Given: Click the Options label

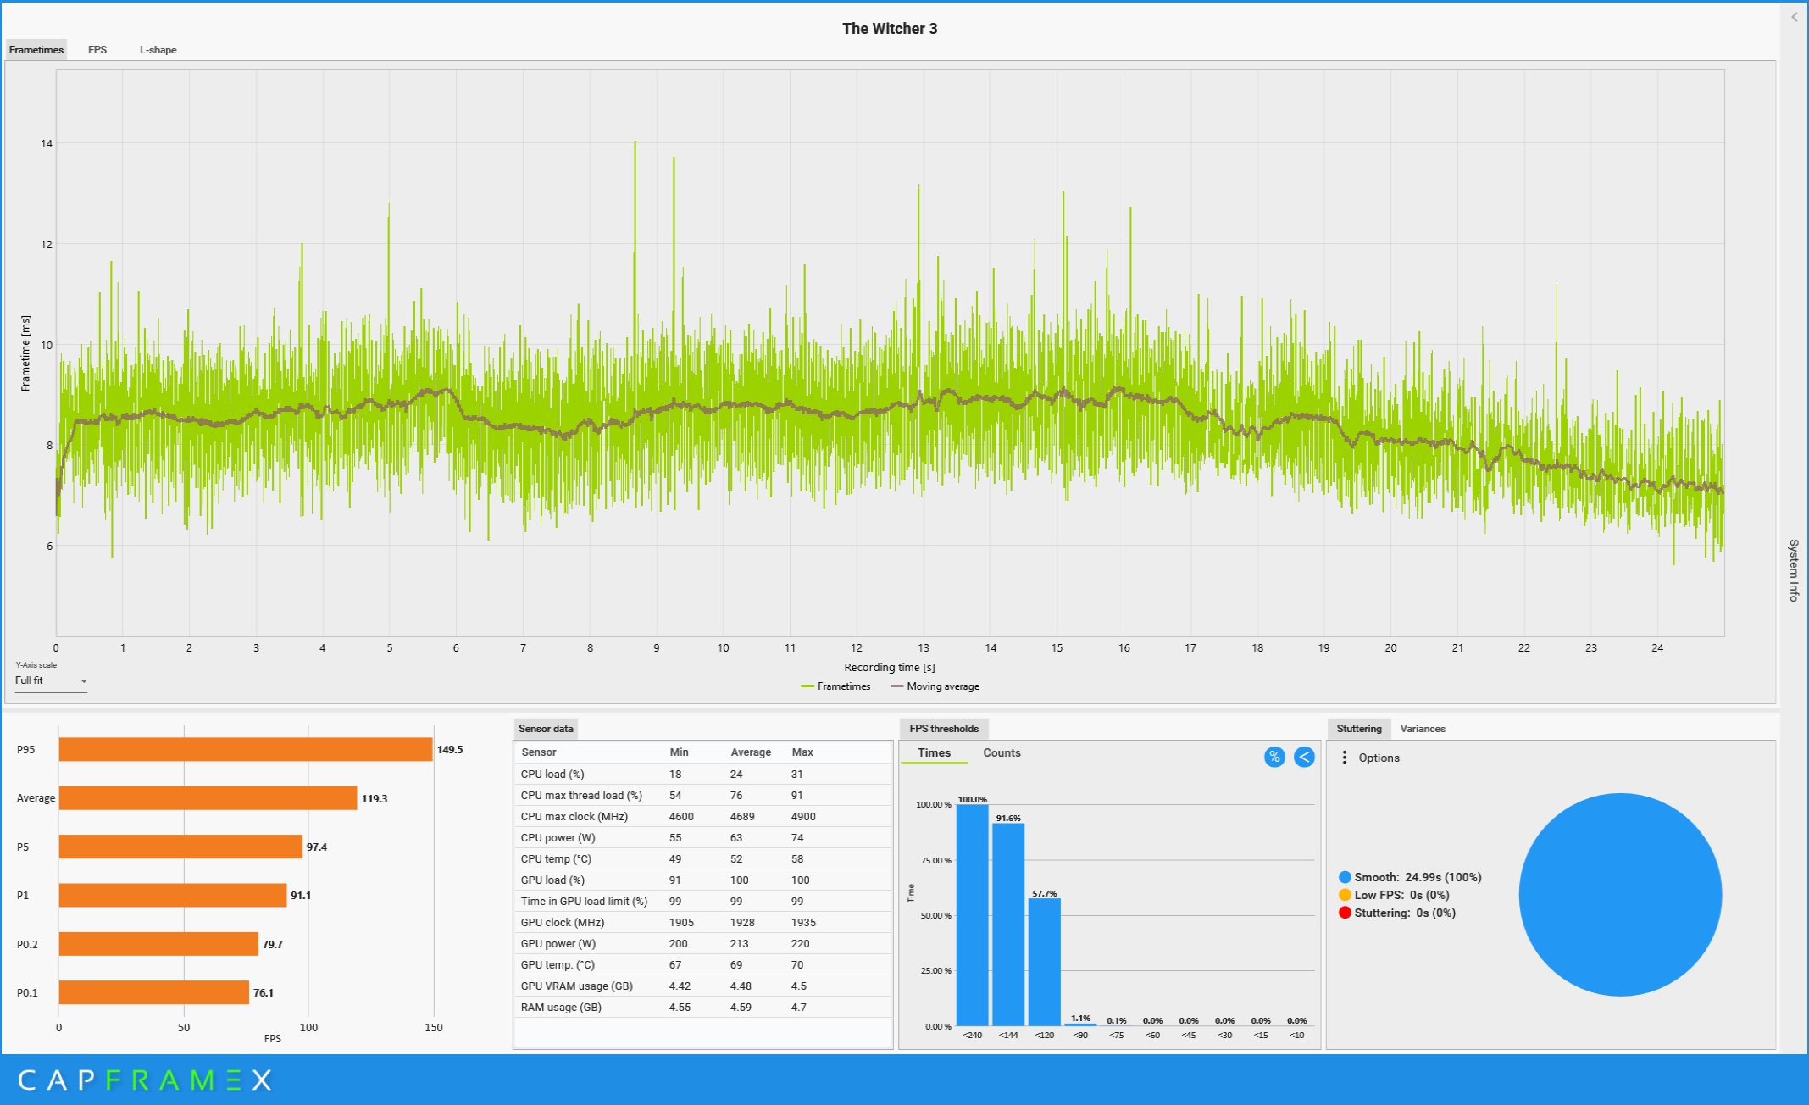Looking at the screenshot, I should [1379, 758].
